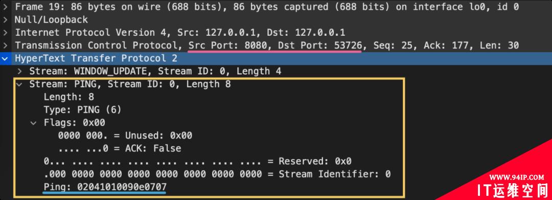Select the ACK: False flag line
This screenshot has width=552, height=200.
pyautogui.click(x=120, y=148)
